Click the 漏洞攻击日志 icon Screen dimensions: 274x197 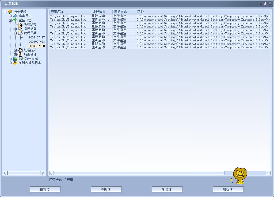coord(15,59)
